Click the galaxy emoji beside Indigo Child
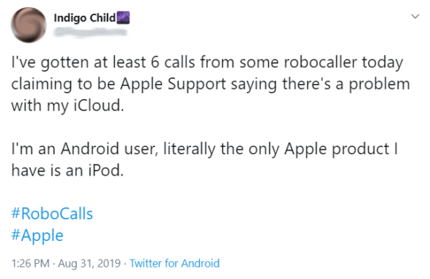The width and height of the screenshot is (430, 279). tap(123, 18)
